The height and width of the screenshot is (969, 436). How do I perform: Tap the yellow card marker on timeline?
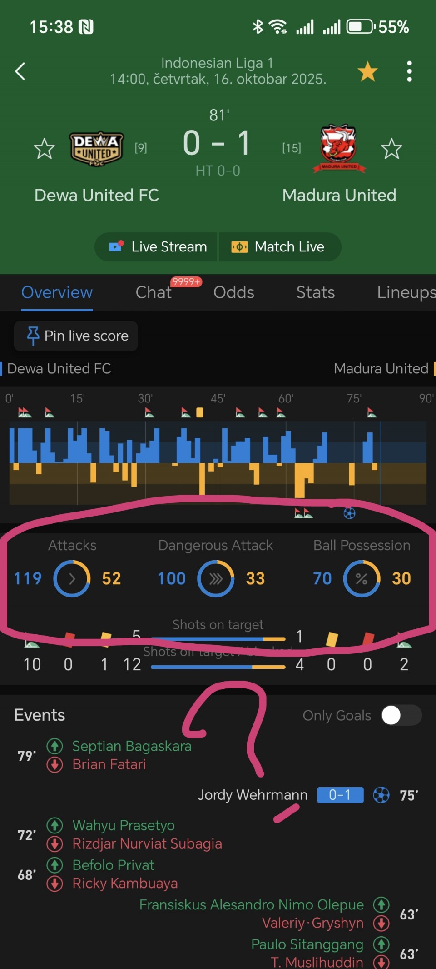click(200, 412)
